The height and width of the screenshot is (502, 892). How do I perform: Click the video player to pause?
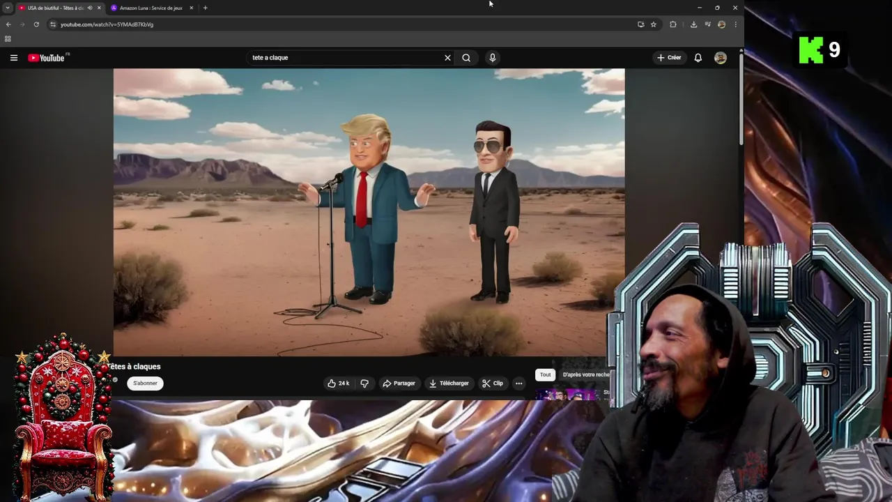pyautogui.click(x=369, y=213)
